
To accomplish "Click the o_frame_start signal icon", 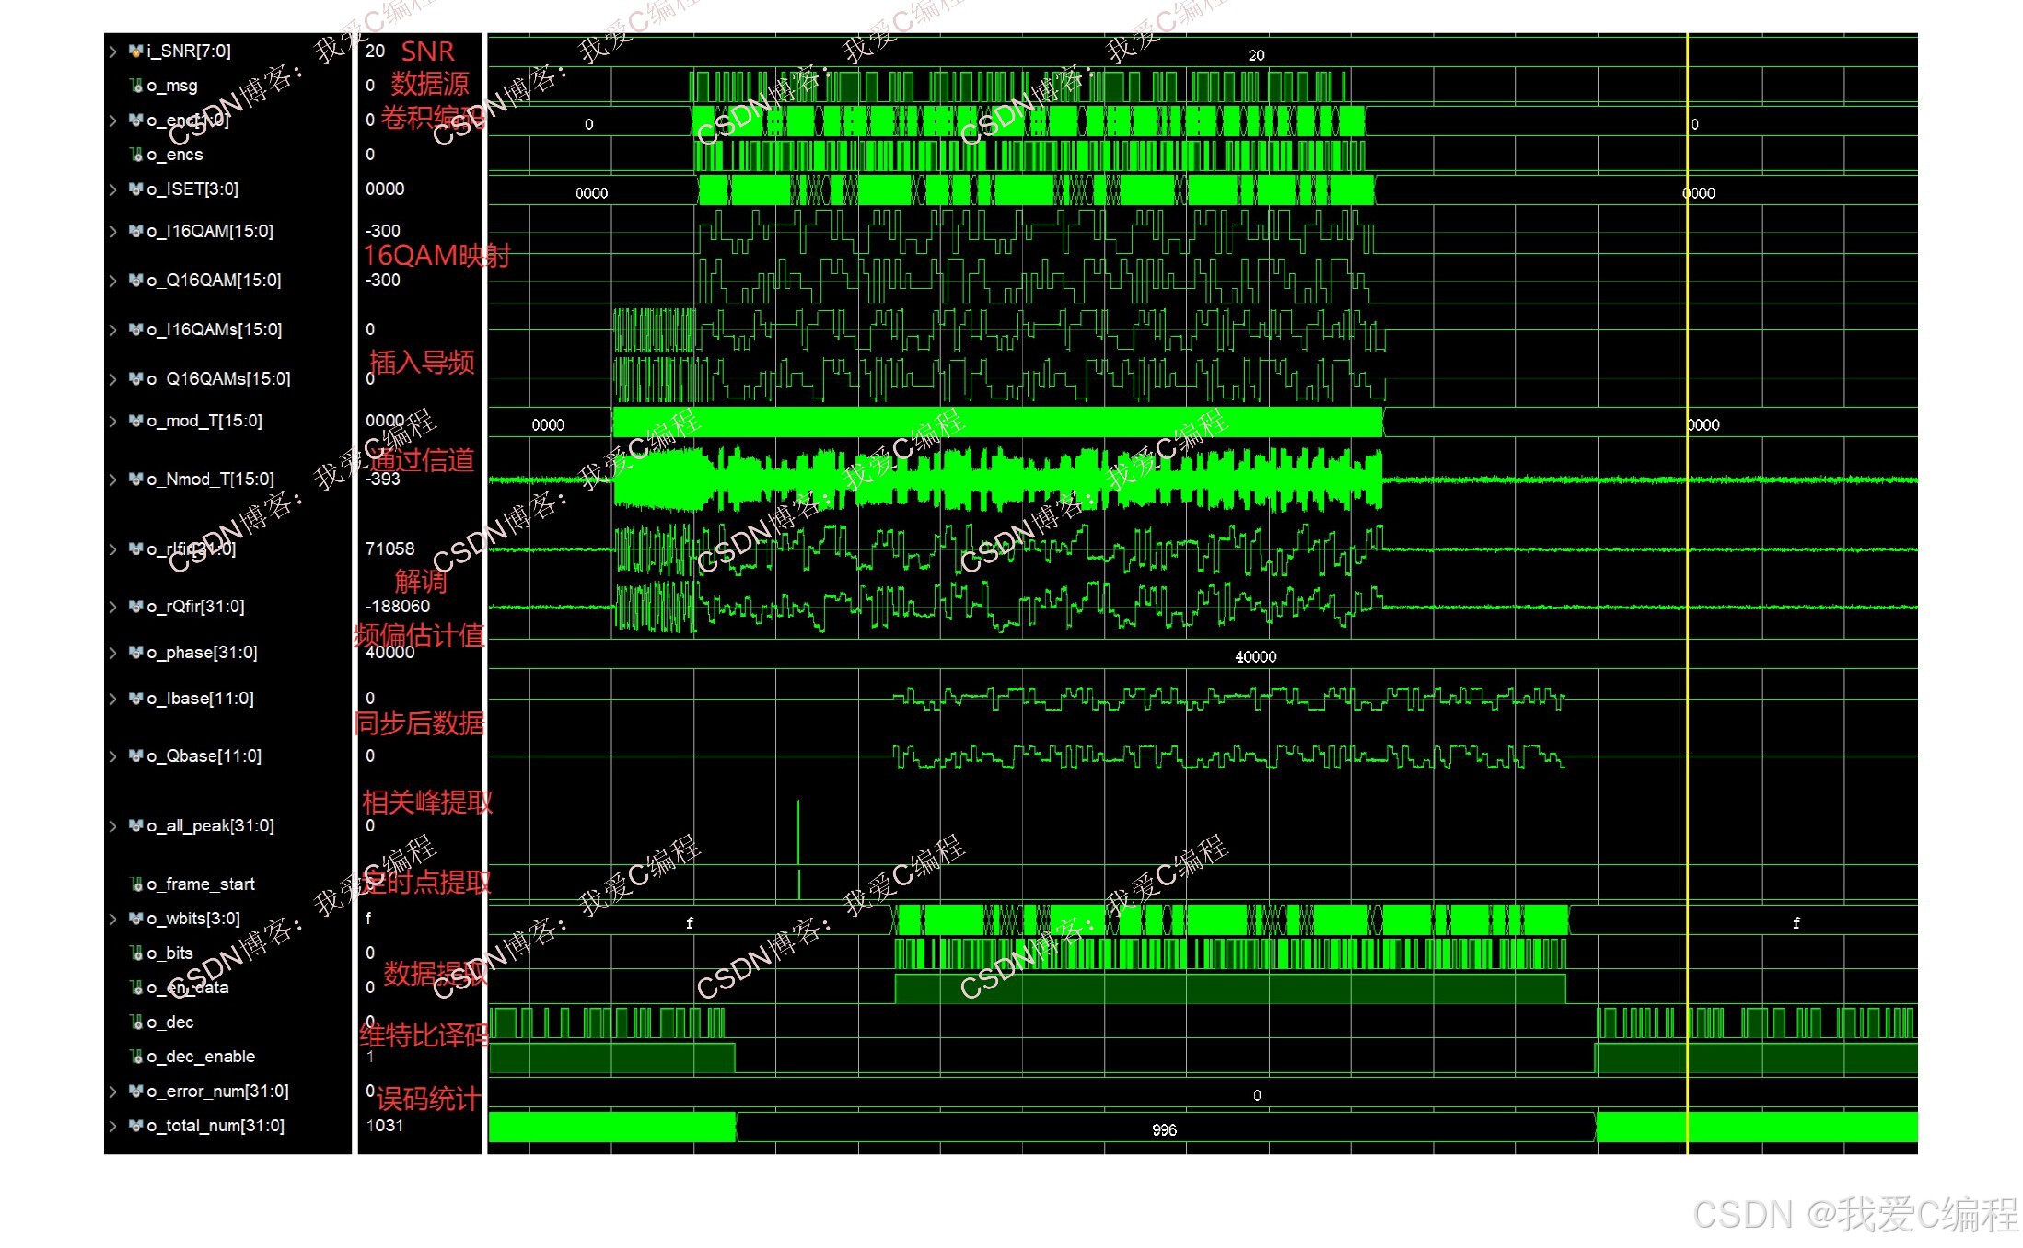I will coord(136,884).
